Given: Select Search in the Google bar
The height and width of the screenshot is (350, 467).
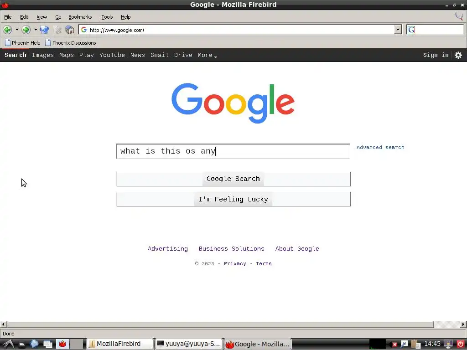Looking at the screenshot, I should (16, 55).
